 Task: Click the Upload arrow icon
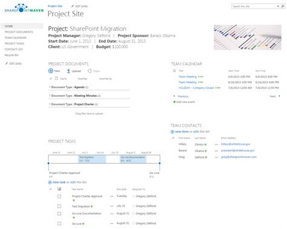click(68, 71)
